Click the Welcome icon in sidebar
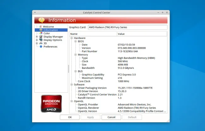The width and height of the screenshot is (205, 131). tap(41, 27)
